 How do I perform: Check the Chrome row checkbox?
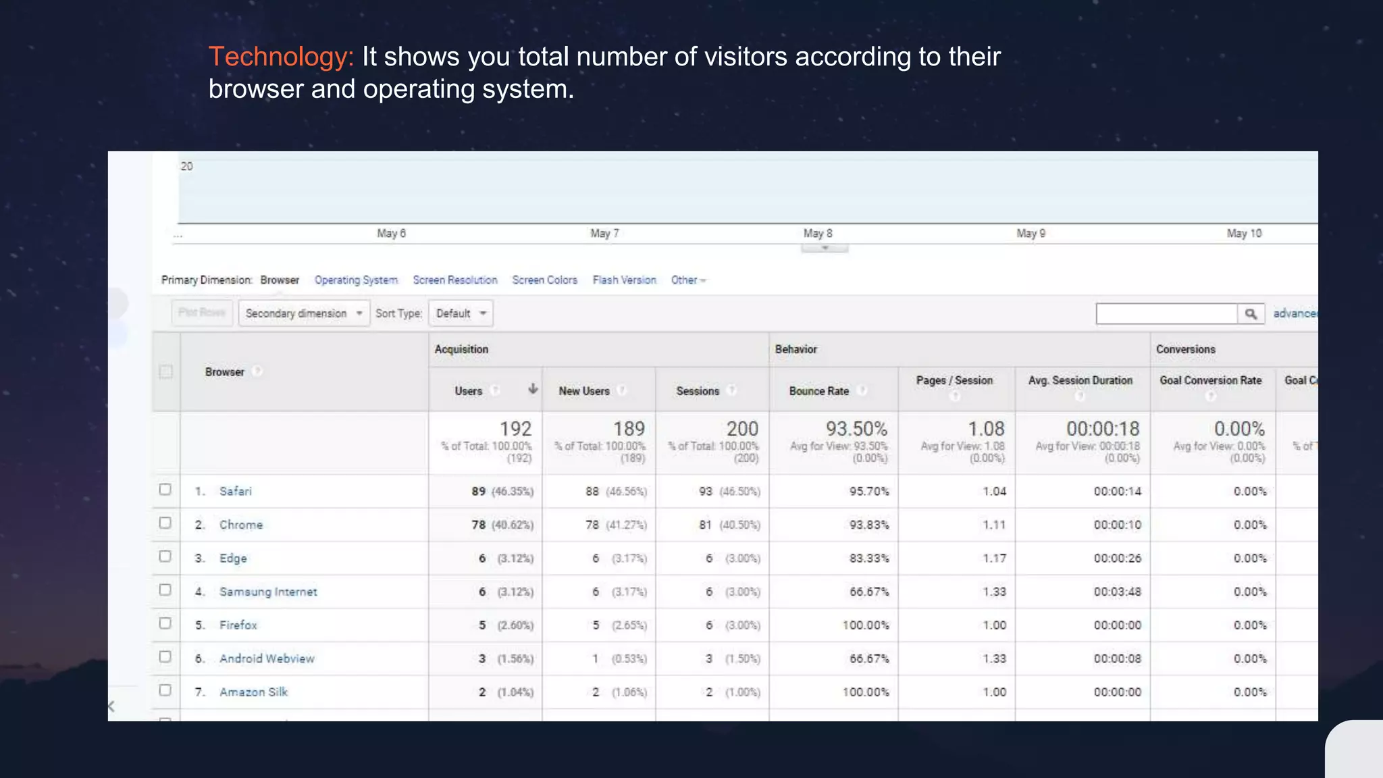(x=165, y=523)
